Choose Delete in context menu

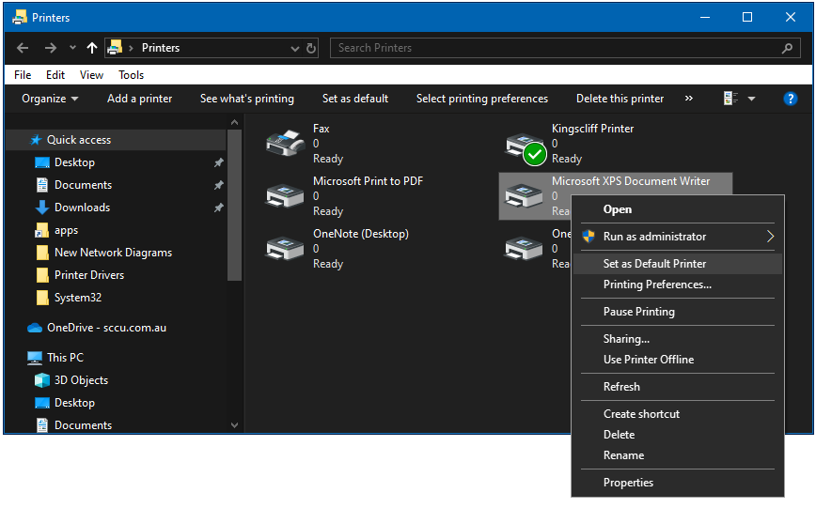click(x=678, y=435)
